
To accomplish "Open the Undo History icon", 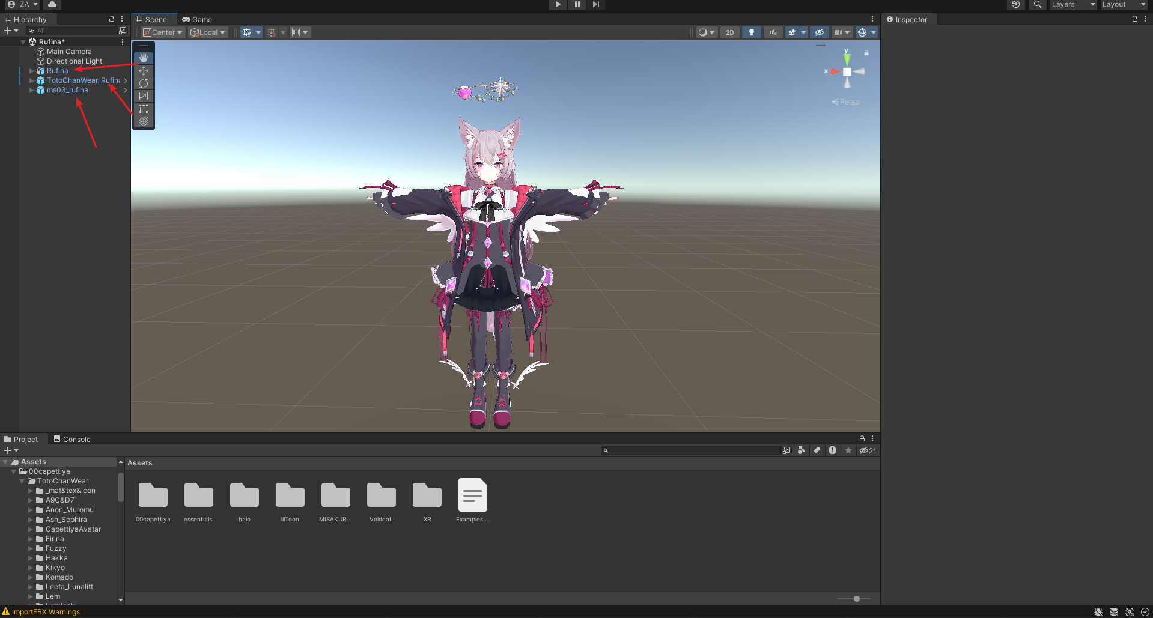I will pos(1015,4).
